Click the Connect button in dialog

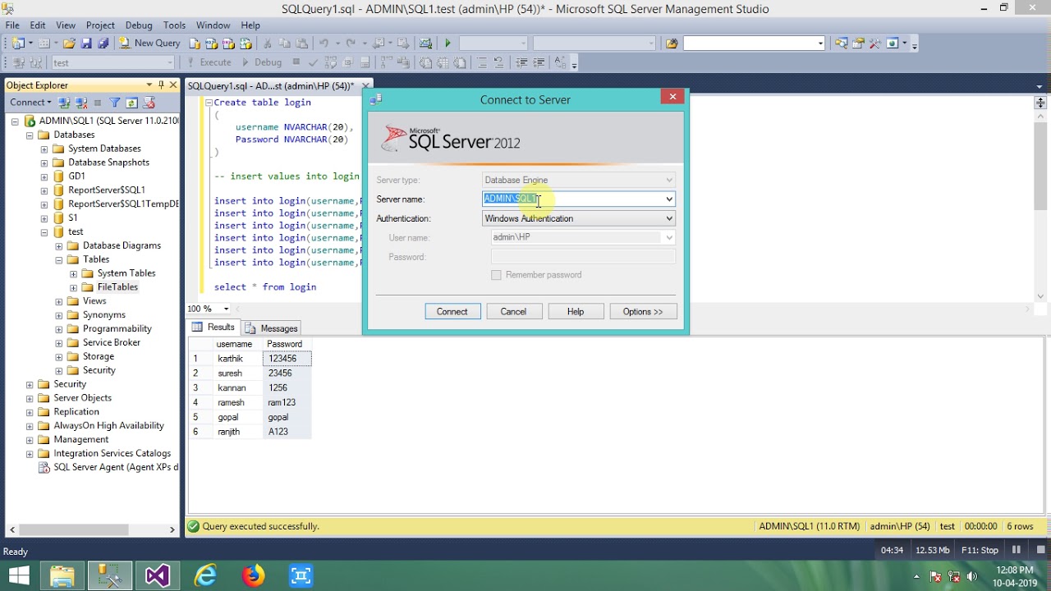point(452,311)
